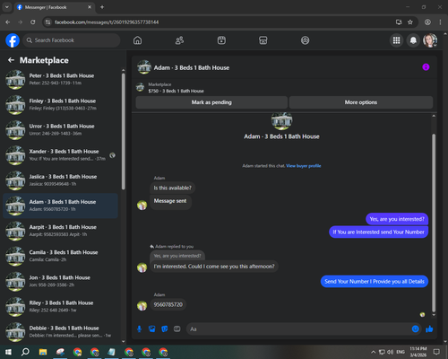Open the emoji picker in message box
Viewport: 448px width, 359px height.
tap(415, 329)
